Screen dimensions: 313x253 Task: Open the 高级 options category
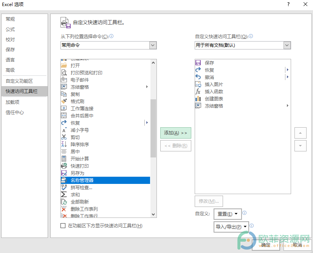10,70
